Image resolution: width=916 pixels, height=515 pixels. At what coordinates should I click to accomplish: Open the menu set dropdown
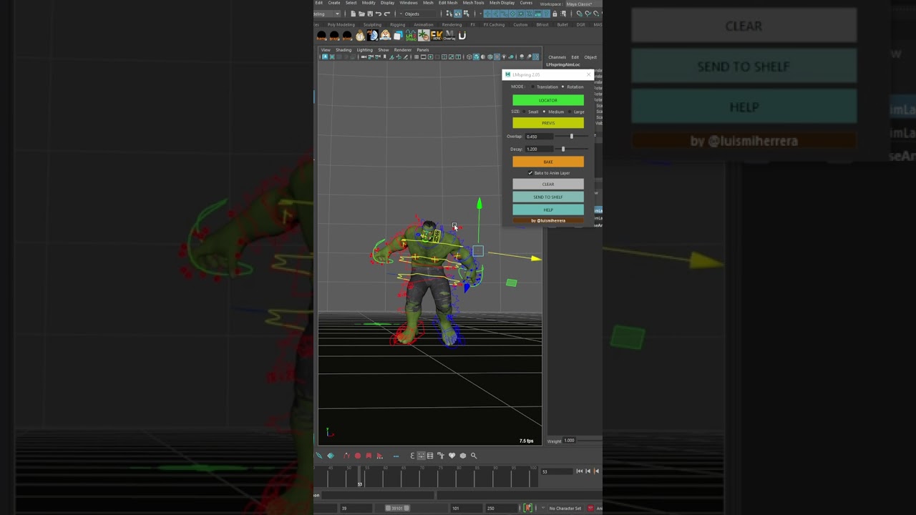326,14
